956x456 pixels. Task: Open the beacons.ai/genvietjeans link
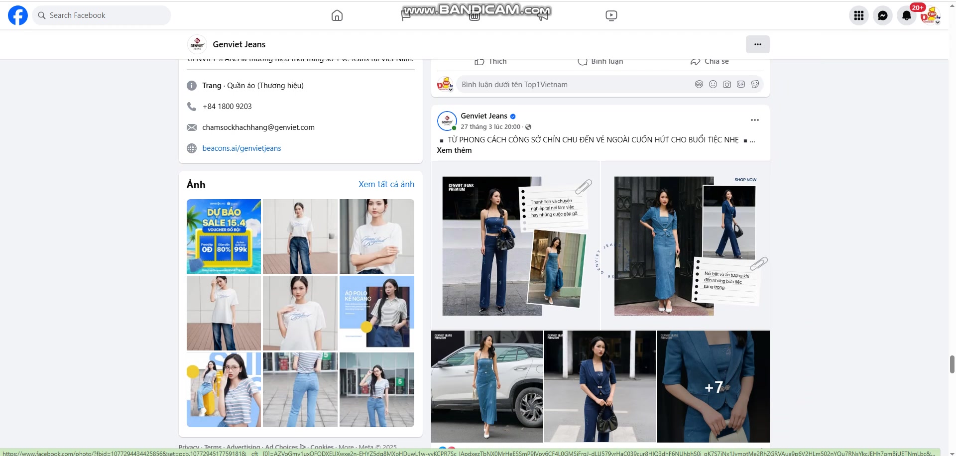click(241, 148)
